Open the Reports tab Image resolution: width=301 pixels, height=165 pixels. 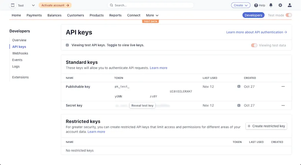point(115,15)
